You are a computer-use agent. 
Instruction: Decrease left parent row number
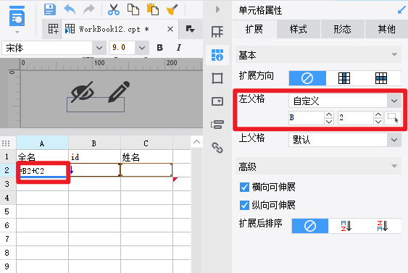(x=378, y=121)
